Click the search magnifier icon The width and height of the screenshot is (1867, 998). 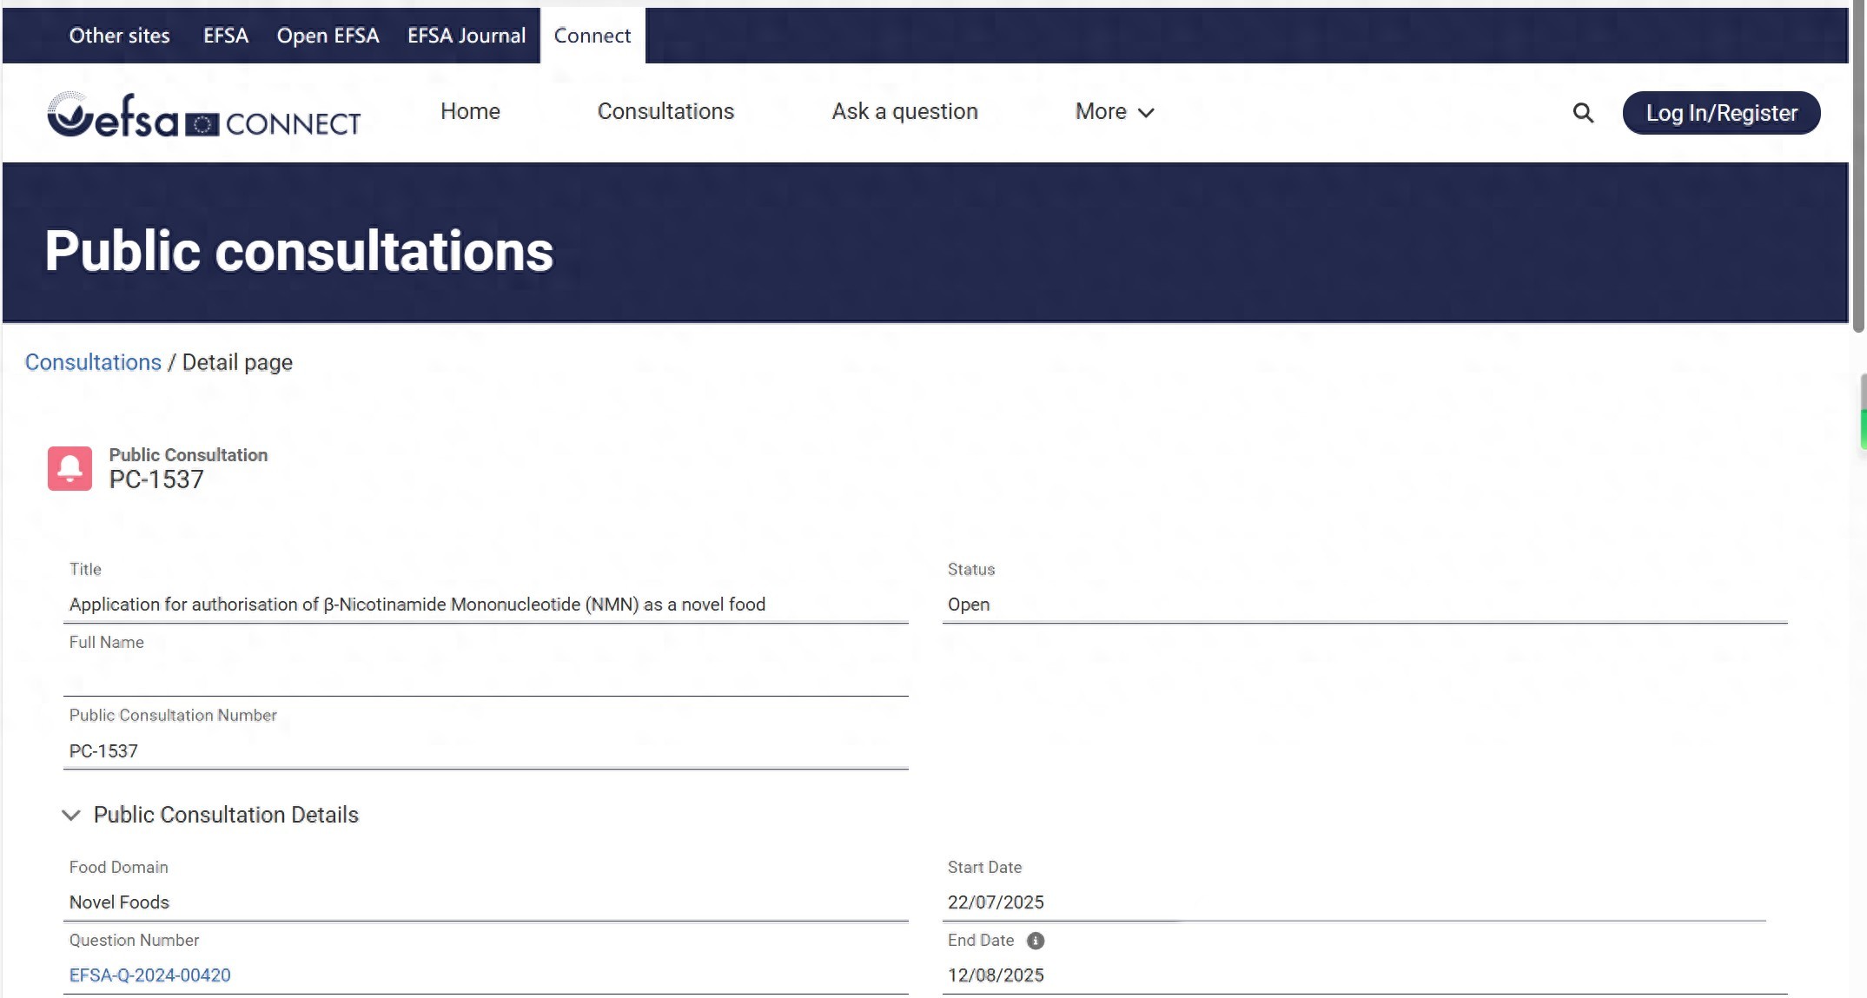[1583, 113]
